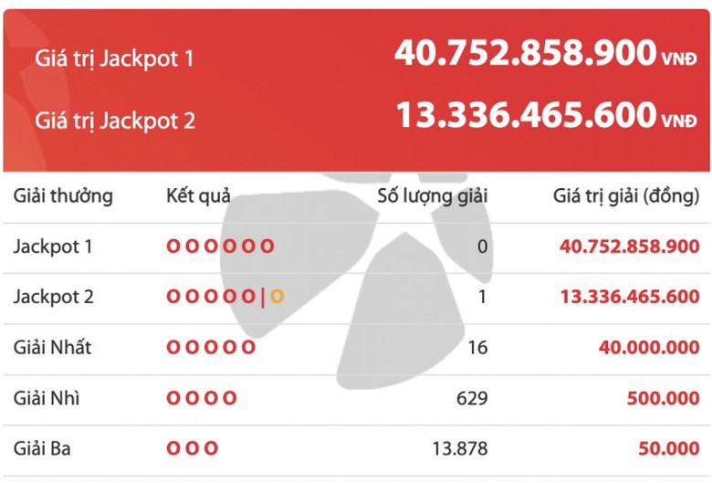Viewport: 712px width, 483px height.
Task: Click the Giải Ba winner count 13.878
Action: (x=460, y=448)
